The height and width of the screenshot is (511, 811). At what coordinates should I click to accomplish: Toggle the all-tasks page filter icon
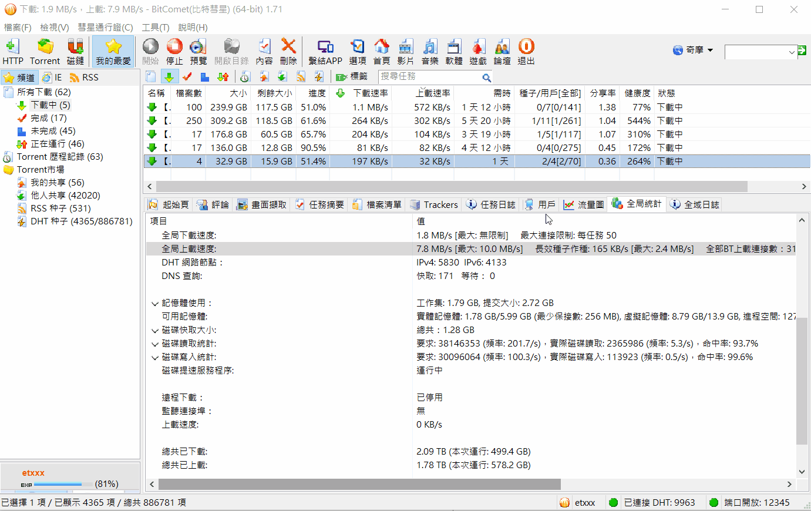(151, 77)
